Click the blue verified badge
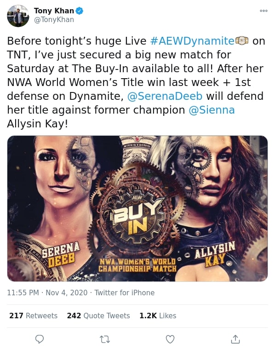 [x=80, y=11]
